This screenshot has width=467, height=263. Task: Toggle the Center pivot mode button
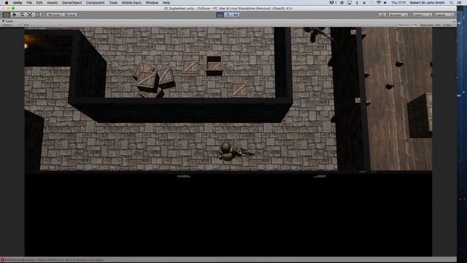(54, 15)
